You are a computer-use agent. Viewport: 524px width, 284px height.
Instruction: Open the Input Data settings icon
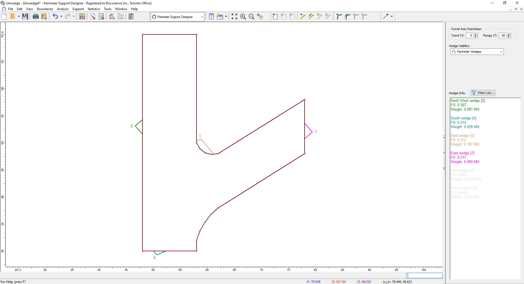coord(101,17)
